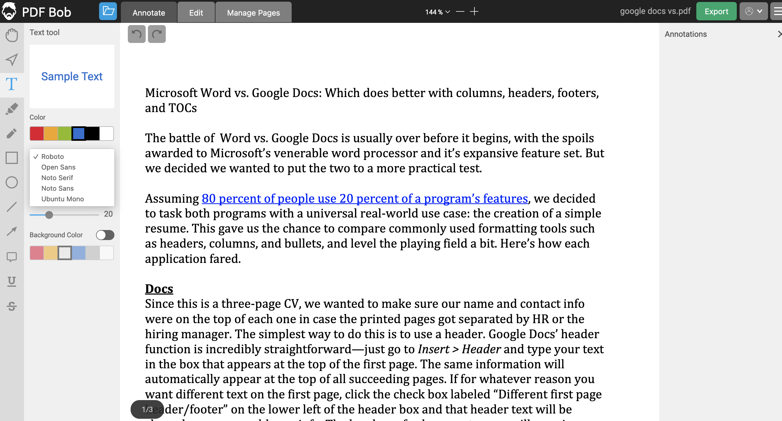This screenshot has width=782, height=421.
Task: Select the Arrow drawing tool
Action: pos(12,232)
